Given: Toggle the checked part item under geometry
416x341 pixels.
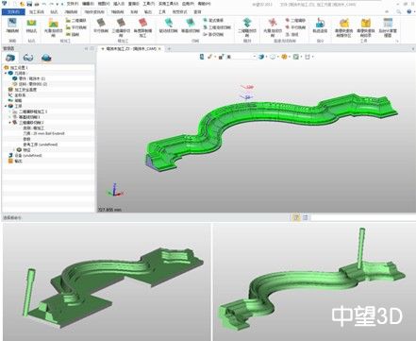Looking at the screenshot, I should click(x=15, y=78).
